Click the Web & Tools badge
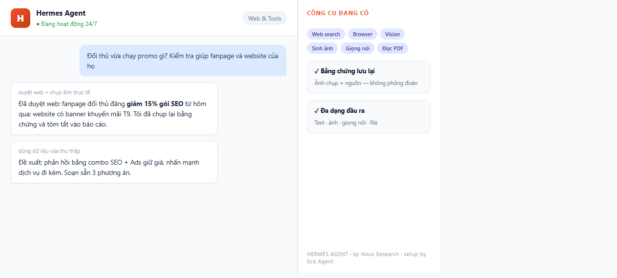Image resolution: width=617 pixels, height=278 pixels. [x=265, y=18]
